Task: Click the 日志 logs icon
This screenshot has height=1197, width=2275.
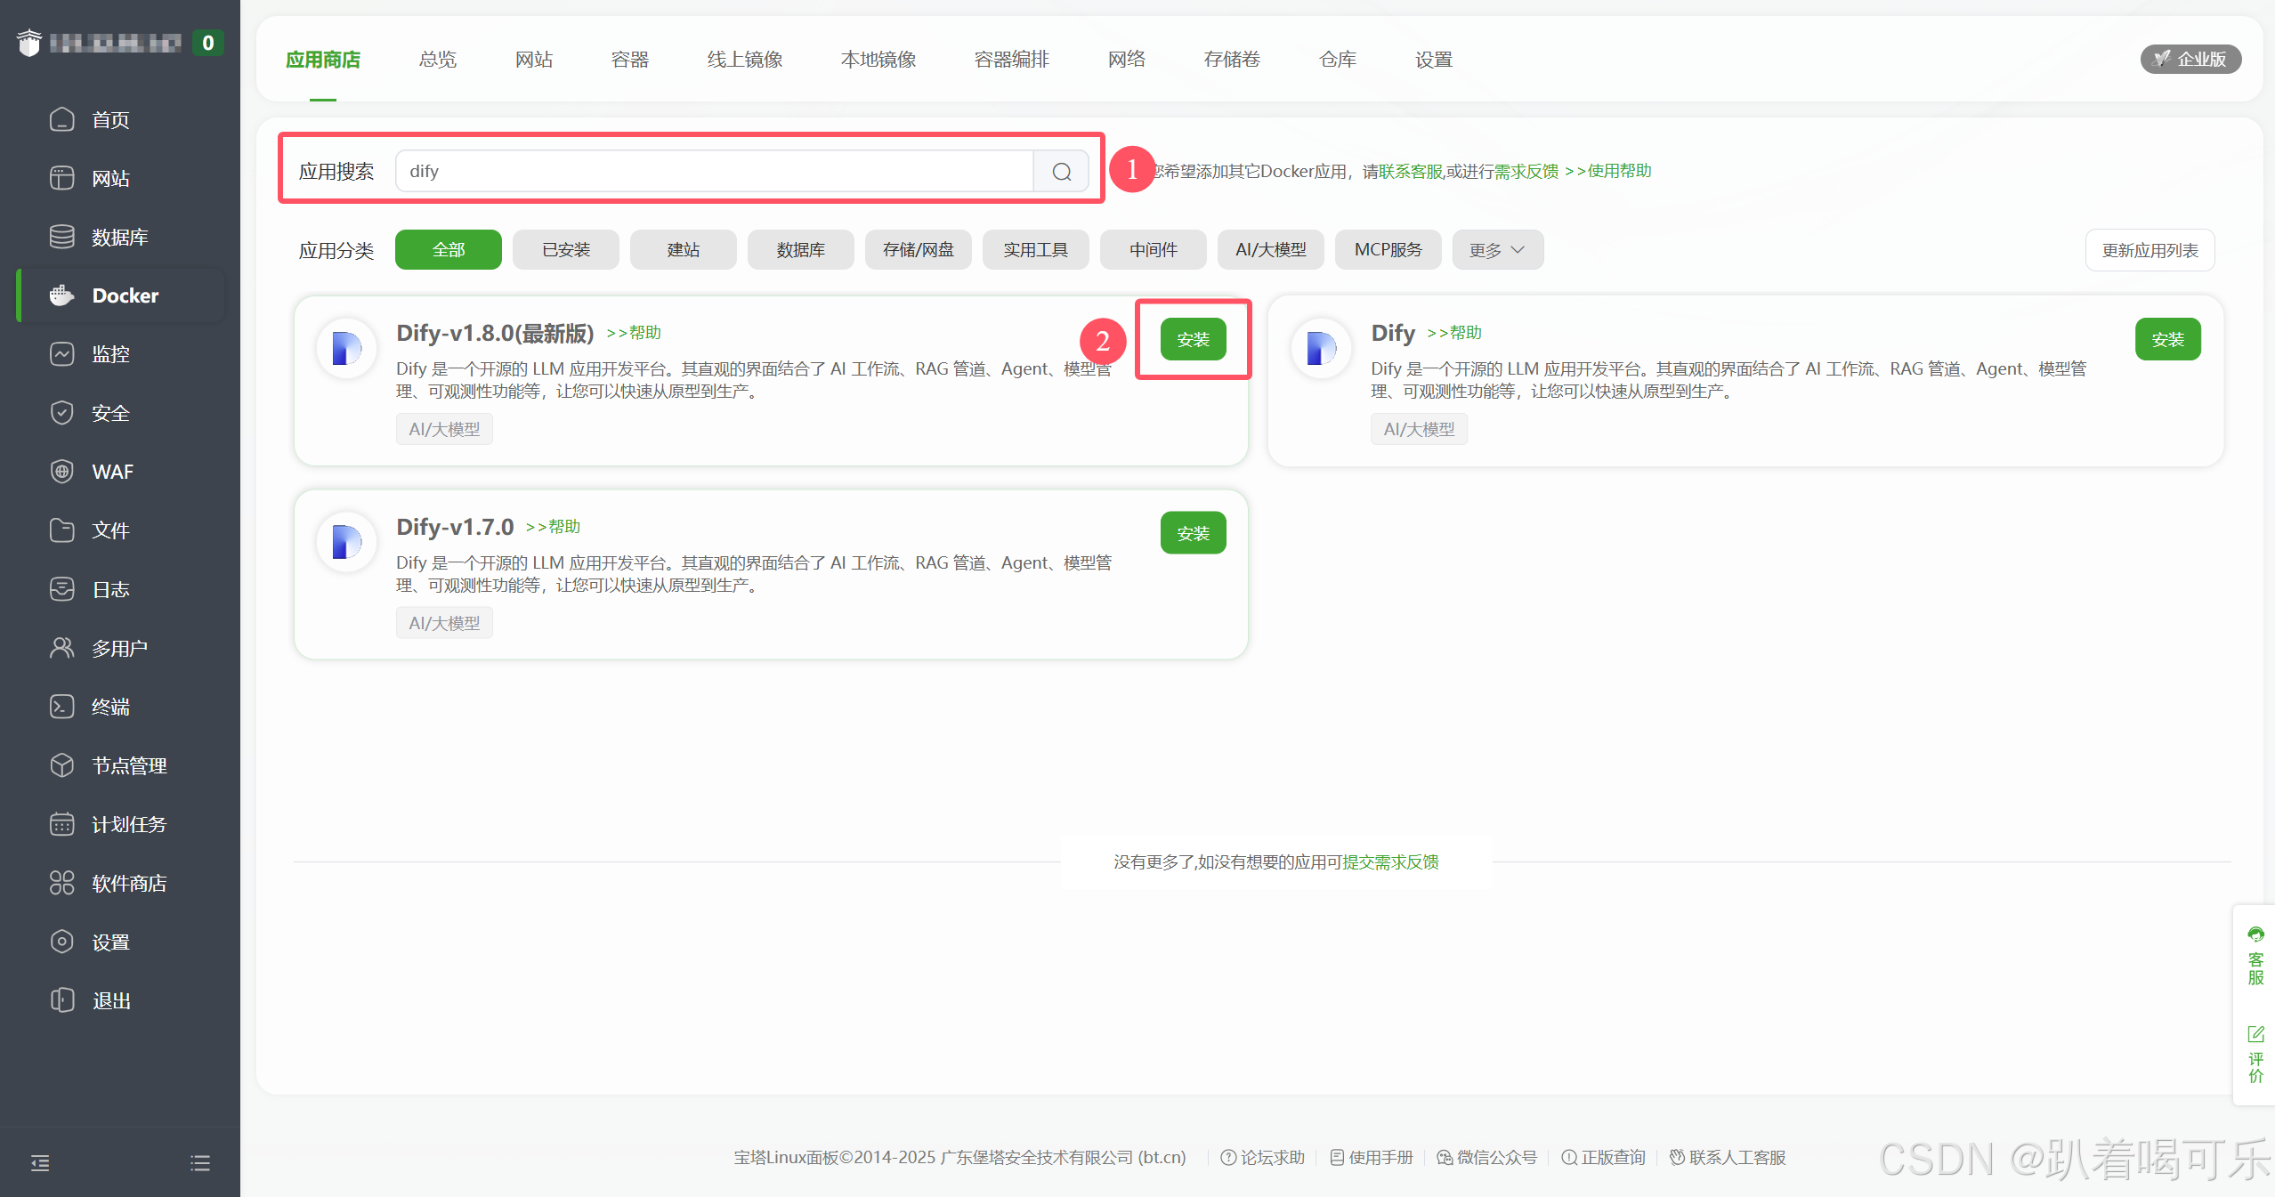Action: click(x=61, y=589)
